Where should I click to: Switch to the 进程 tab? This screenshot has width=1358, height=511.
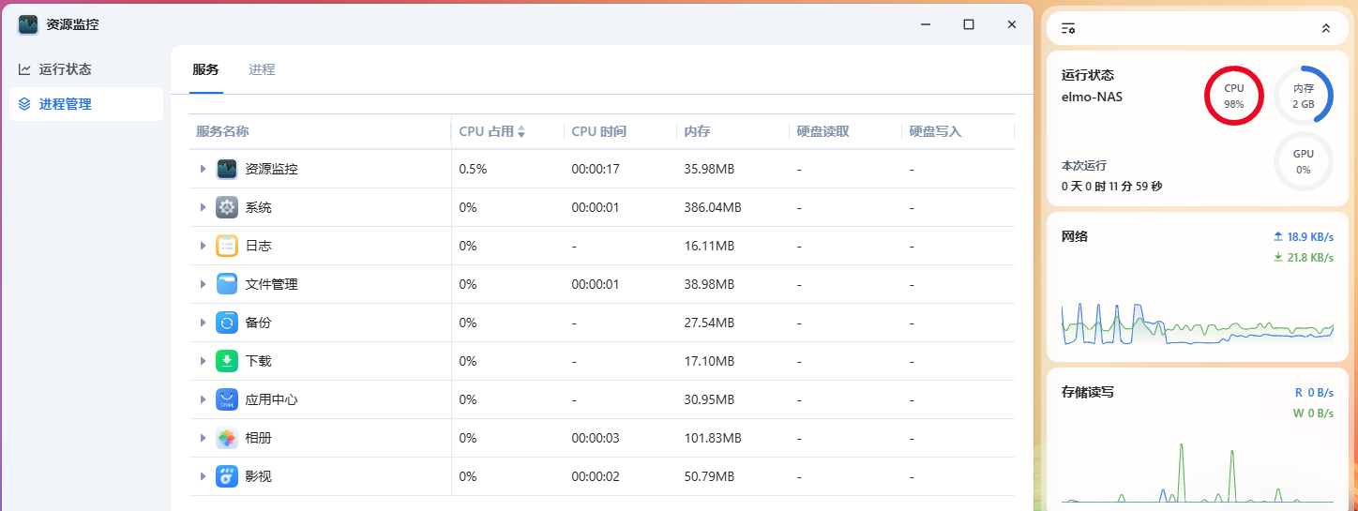coord(262,69)
